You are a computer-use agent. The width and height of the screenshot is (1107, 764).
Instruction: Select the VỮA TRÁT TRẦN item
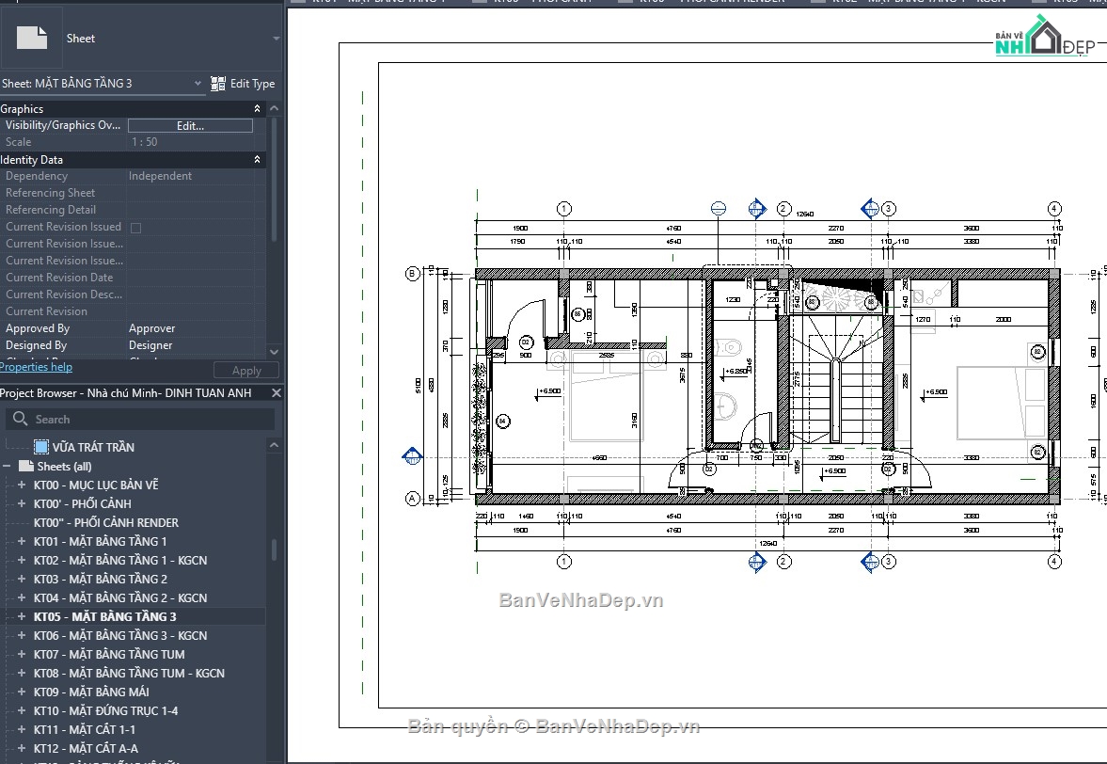point(92,447)
